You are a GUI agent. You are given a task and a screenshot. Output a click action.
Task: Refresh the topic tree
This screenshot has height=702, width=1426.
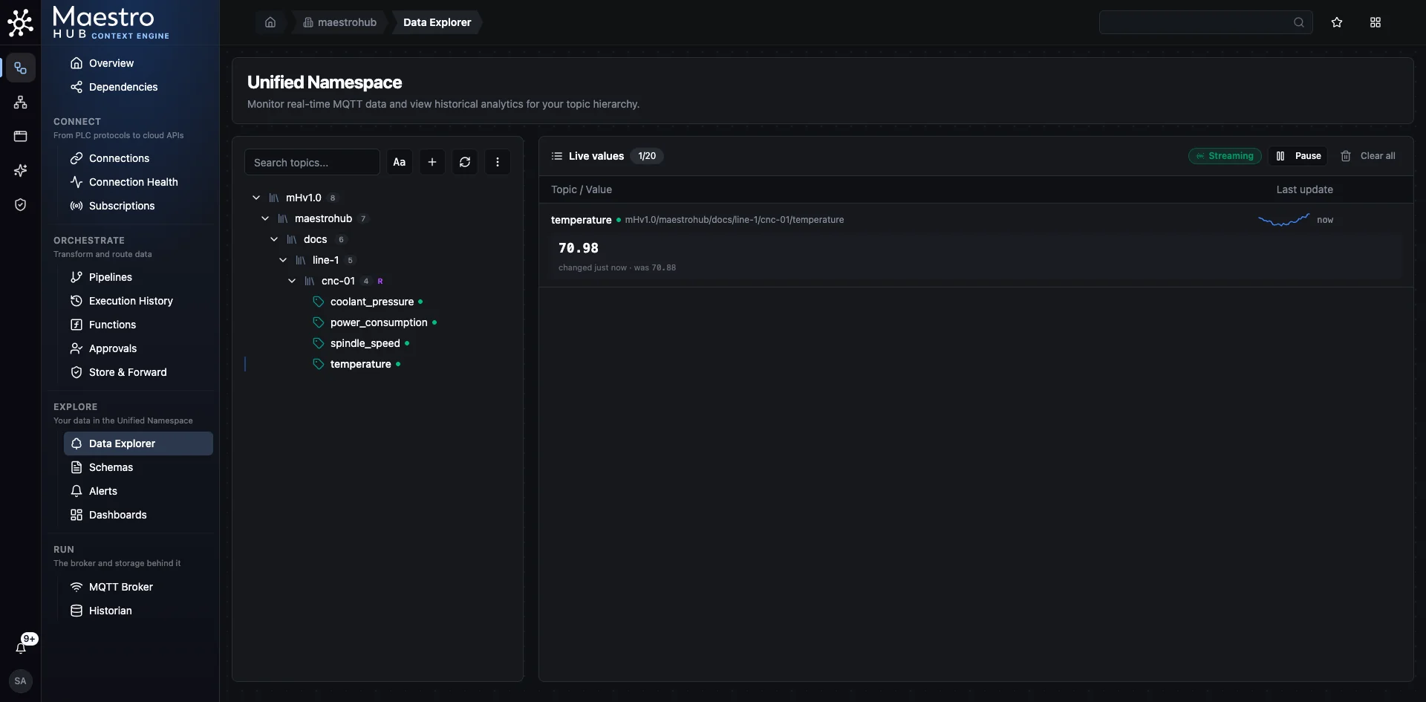465,162
